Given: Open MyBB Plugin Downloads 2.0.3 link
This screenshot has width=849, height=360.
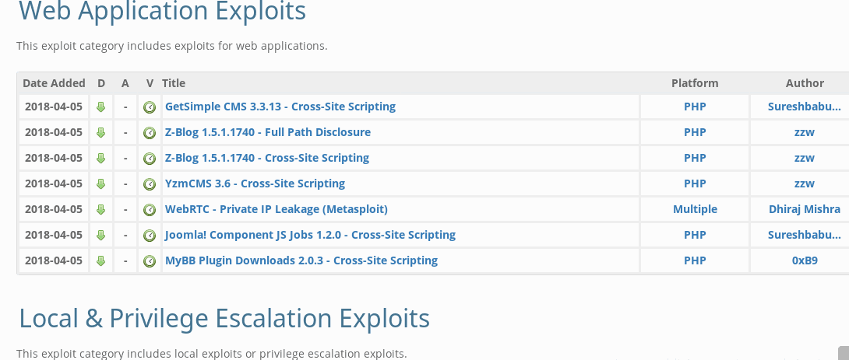Looking at the screenshot, I should 301,260.
